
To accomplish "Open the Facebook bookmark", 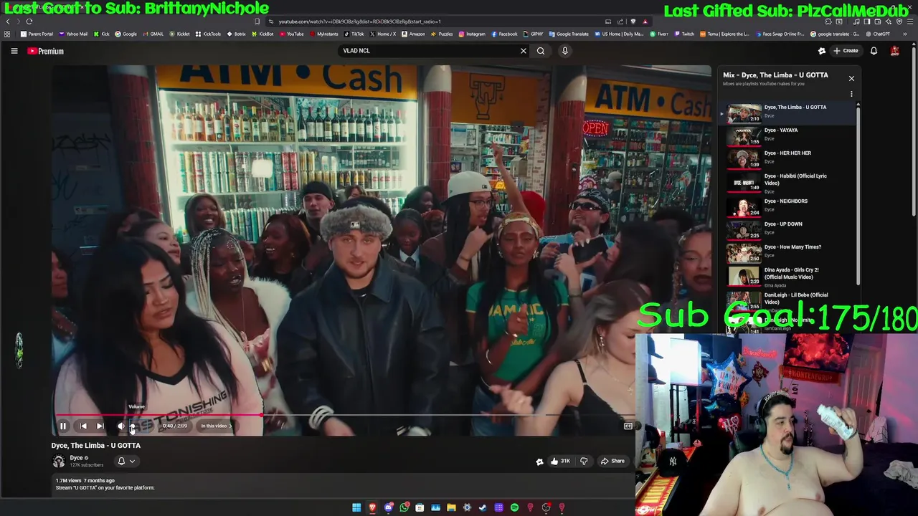I will click(504, 34).
